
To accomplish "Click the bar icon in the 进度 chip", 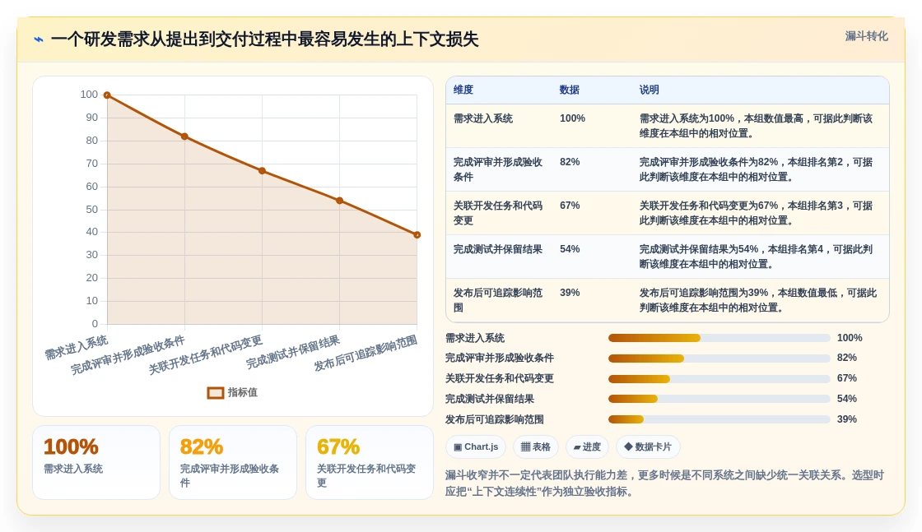I will [x=577, y=447].
